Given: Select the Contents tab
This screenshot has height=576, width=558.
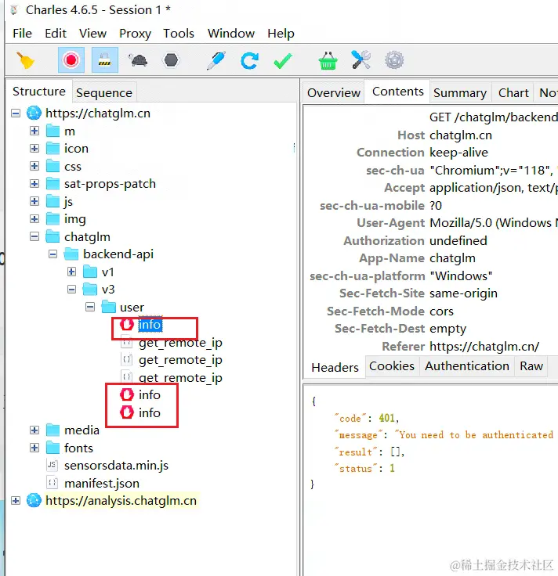Looking at the screenshot, I should click(397, 92).
